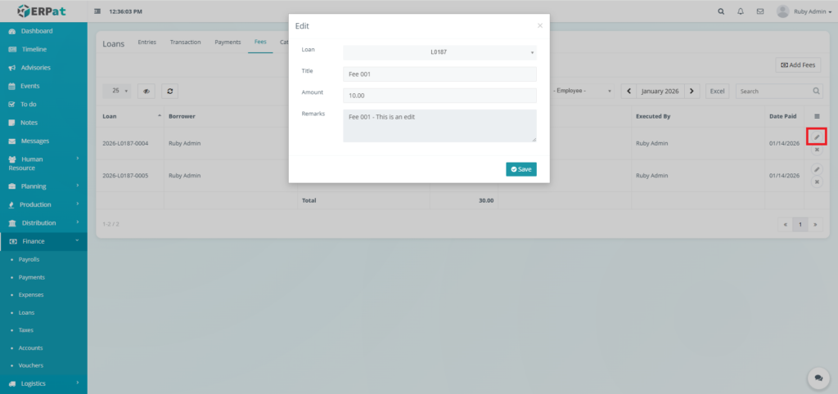This screenshot has height=394, width=838.
Task: Click the January 2026 month button
Action: click(x=660, y=92)
